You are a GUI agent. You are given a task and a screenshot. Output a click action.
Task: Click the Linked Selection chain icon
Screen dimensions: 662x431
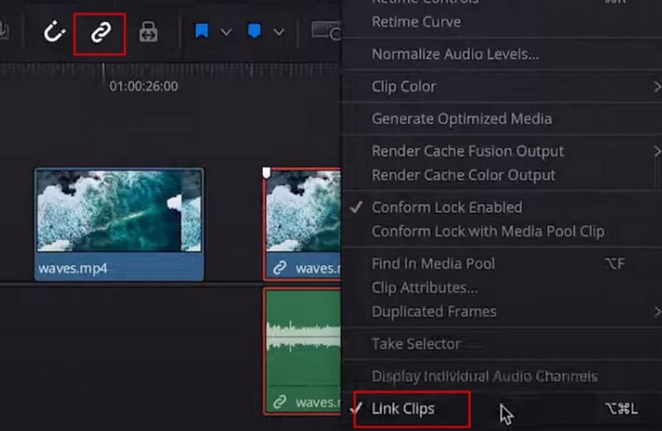tap(99, 33)
